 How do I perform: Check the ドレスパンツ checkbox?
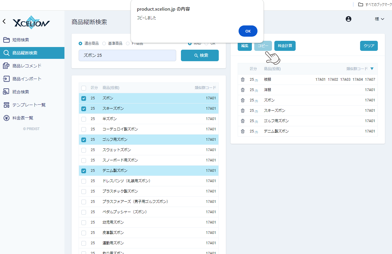[84, 181]
